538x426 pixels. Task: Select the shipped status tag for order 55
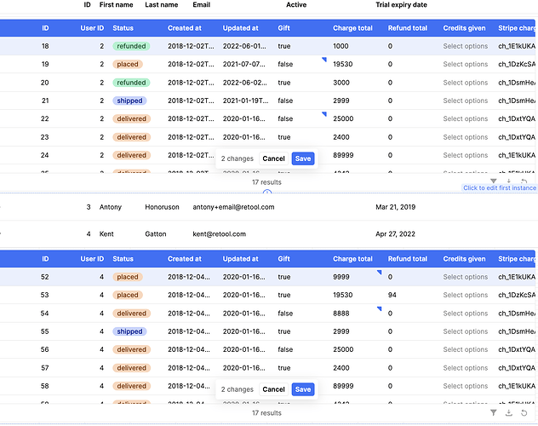click(x=129, y=331)
